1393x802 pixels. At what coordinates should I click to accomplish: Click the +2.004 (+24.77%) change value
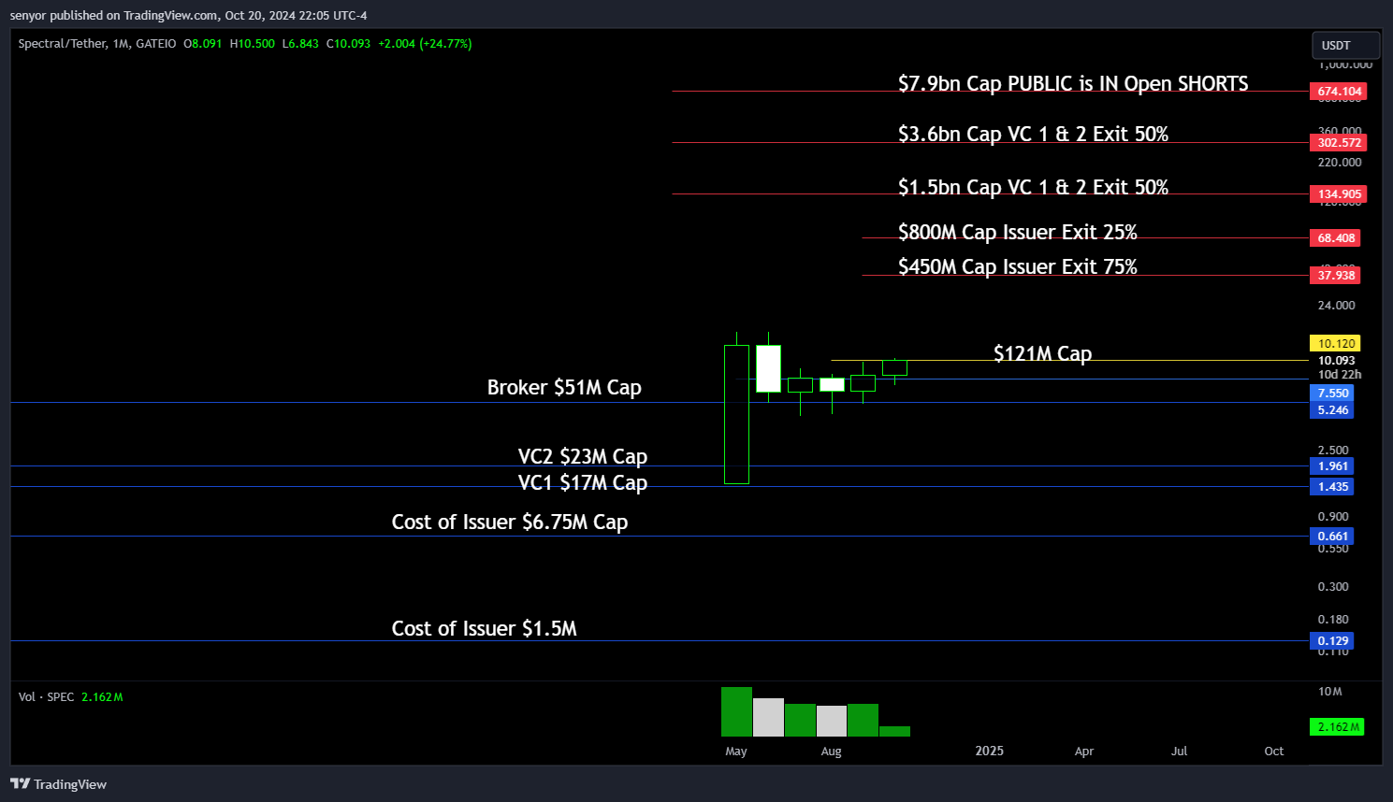425,44
